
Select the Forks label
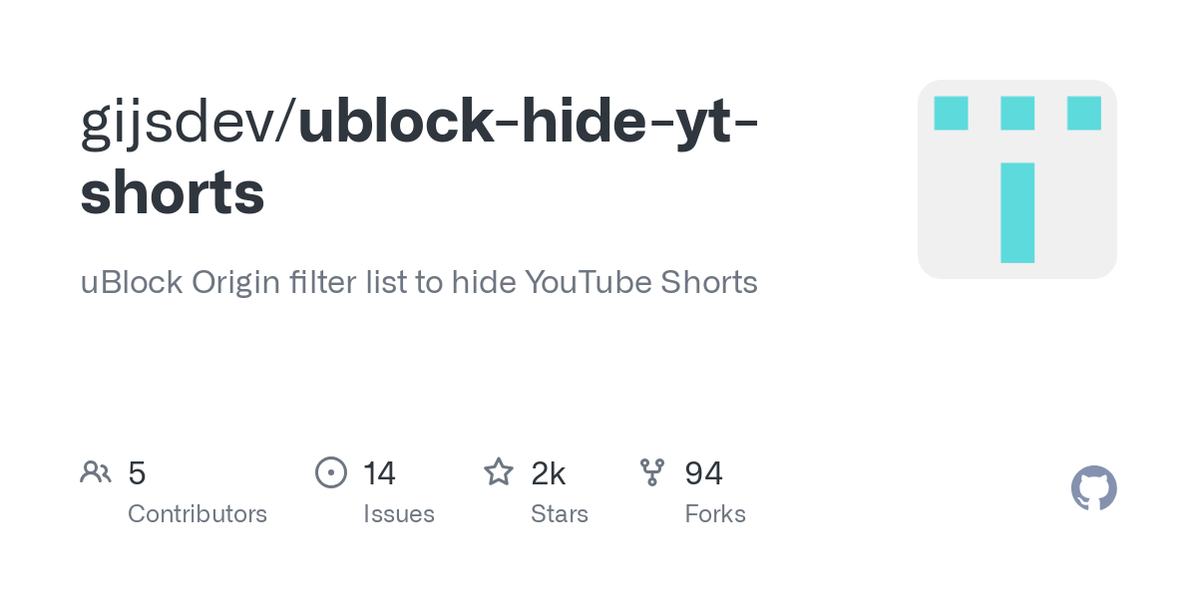point(715,514)
